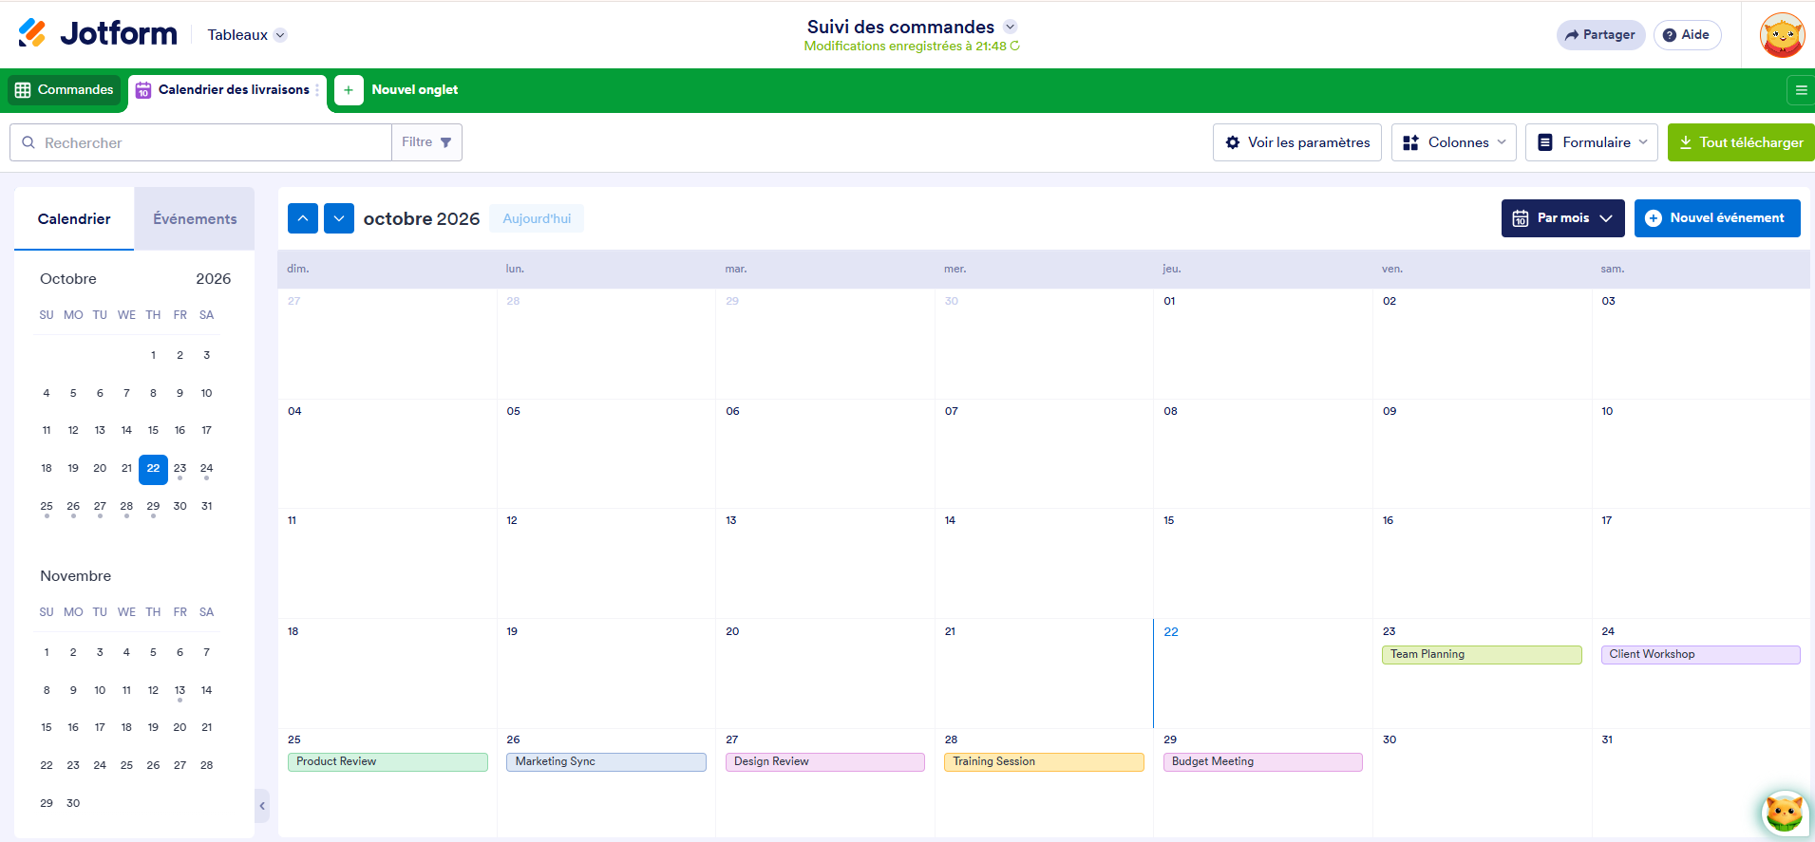
Task: Click Voir les paramètres
Action: point(1297,142)
